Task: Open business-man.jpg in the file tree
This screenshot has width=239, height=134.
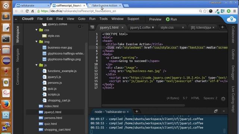Action: [60, 48]
